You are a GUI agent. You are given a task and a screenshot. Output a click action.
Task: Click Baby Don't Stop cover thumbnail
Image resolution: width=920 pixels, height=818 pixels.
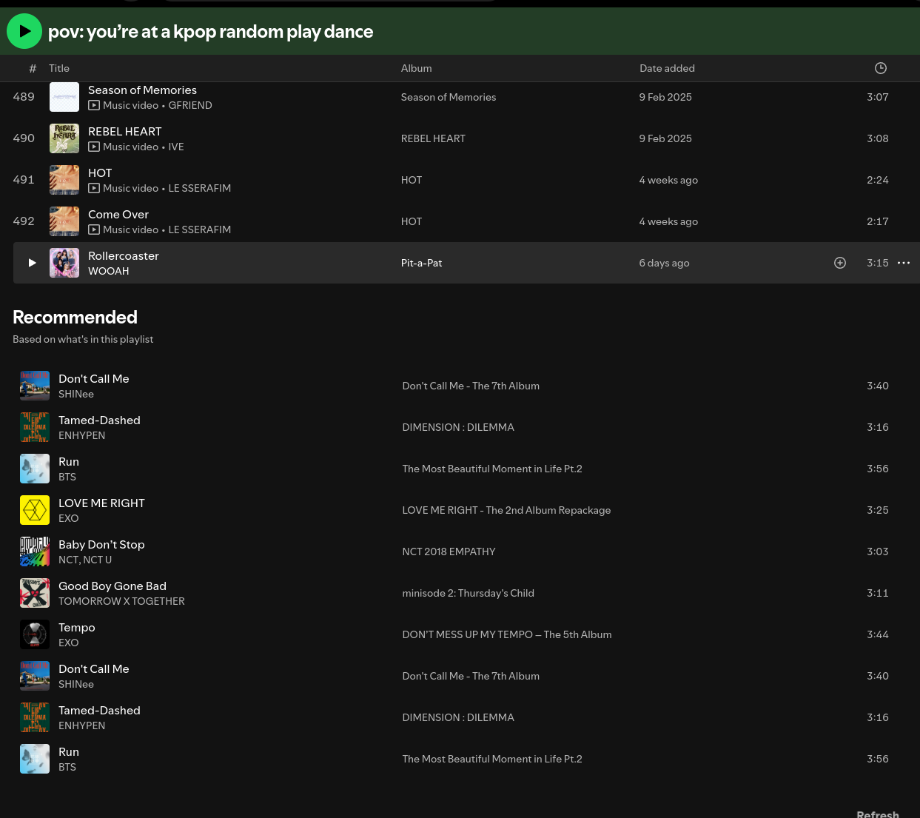35,552
